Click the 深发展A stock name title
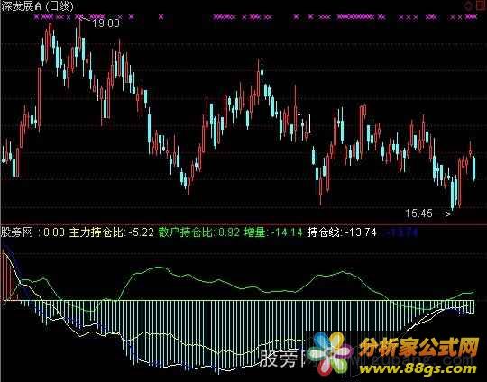Image resolution: width=487 pixels, height=382 pixels. 22,6
